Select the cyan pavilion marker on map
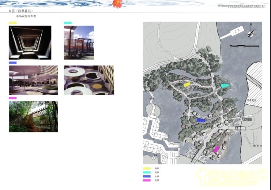 pyautogui.click(x=224, y=86)
